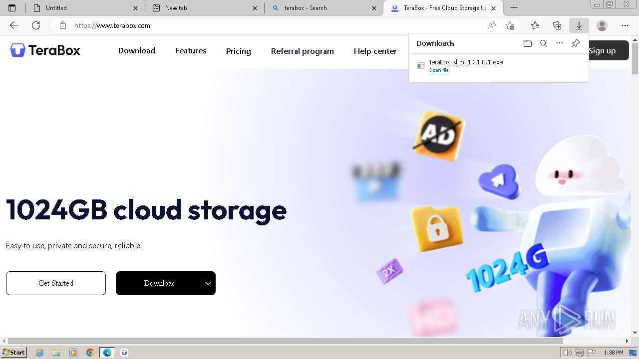Open Tab actions menu
This screenshot has width=639, height=359.
pyautogui.click(x=12, y=8)
